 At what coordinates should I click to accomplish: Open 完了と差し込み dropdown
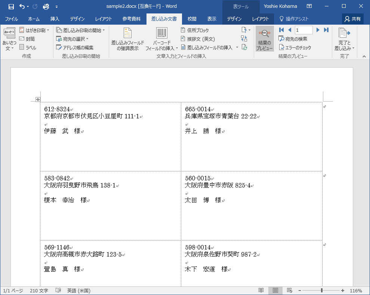tap(344, 39)
